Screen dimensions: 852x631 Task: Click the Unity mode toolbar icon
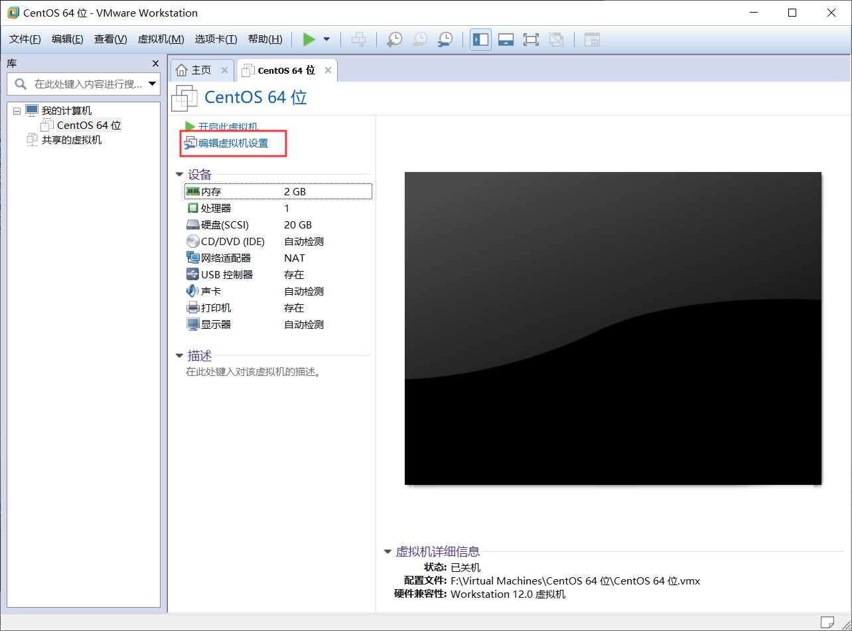(556, 39)
